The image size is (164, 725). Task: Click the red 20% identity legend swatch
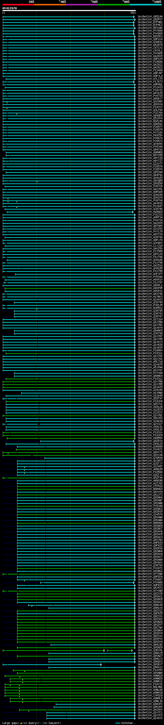tap(18, 5)
